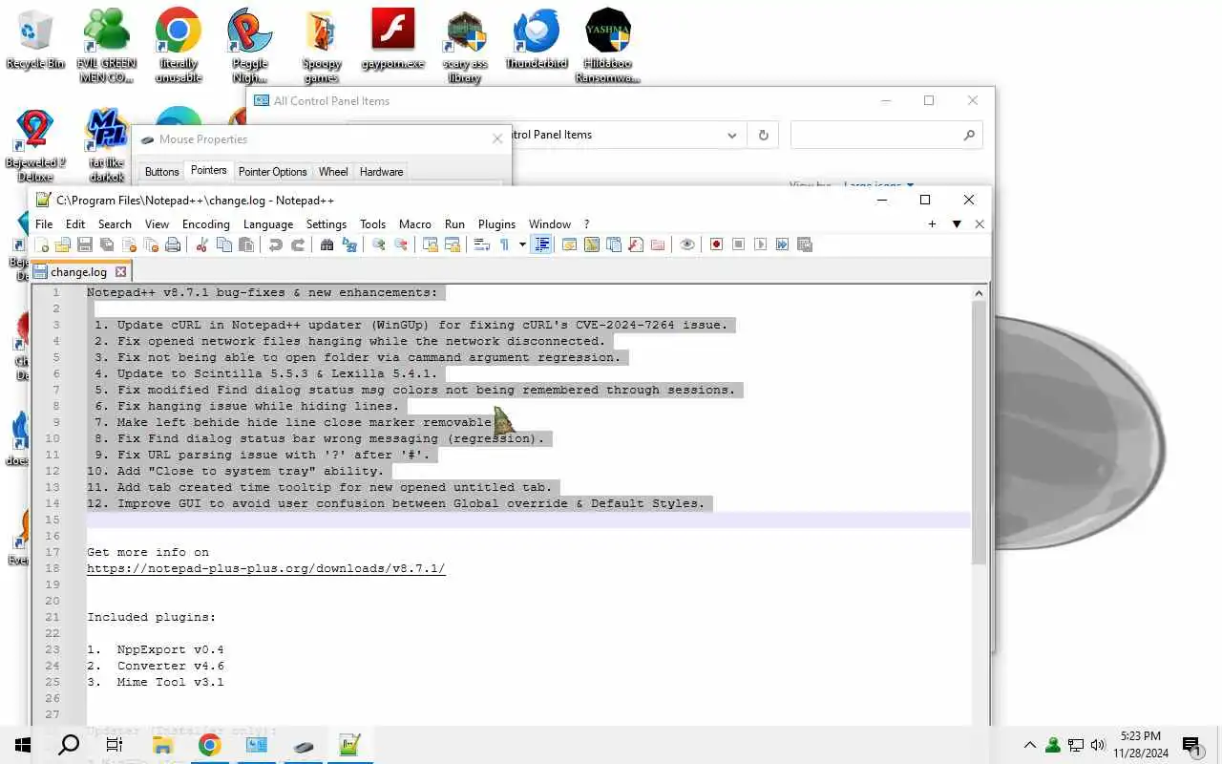The width and height of the screenshot is (1222, 764).
Task: Click the scrollbar up arrow in Notepad++
Action: coord(979,293)
